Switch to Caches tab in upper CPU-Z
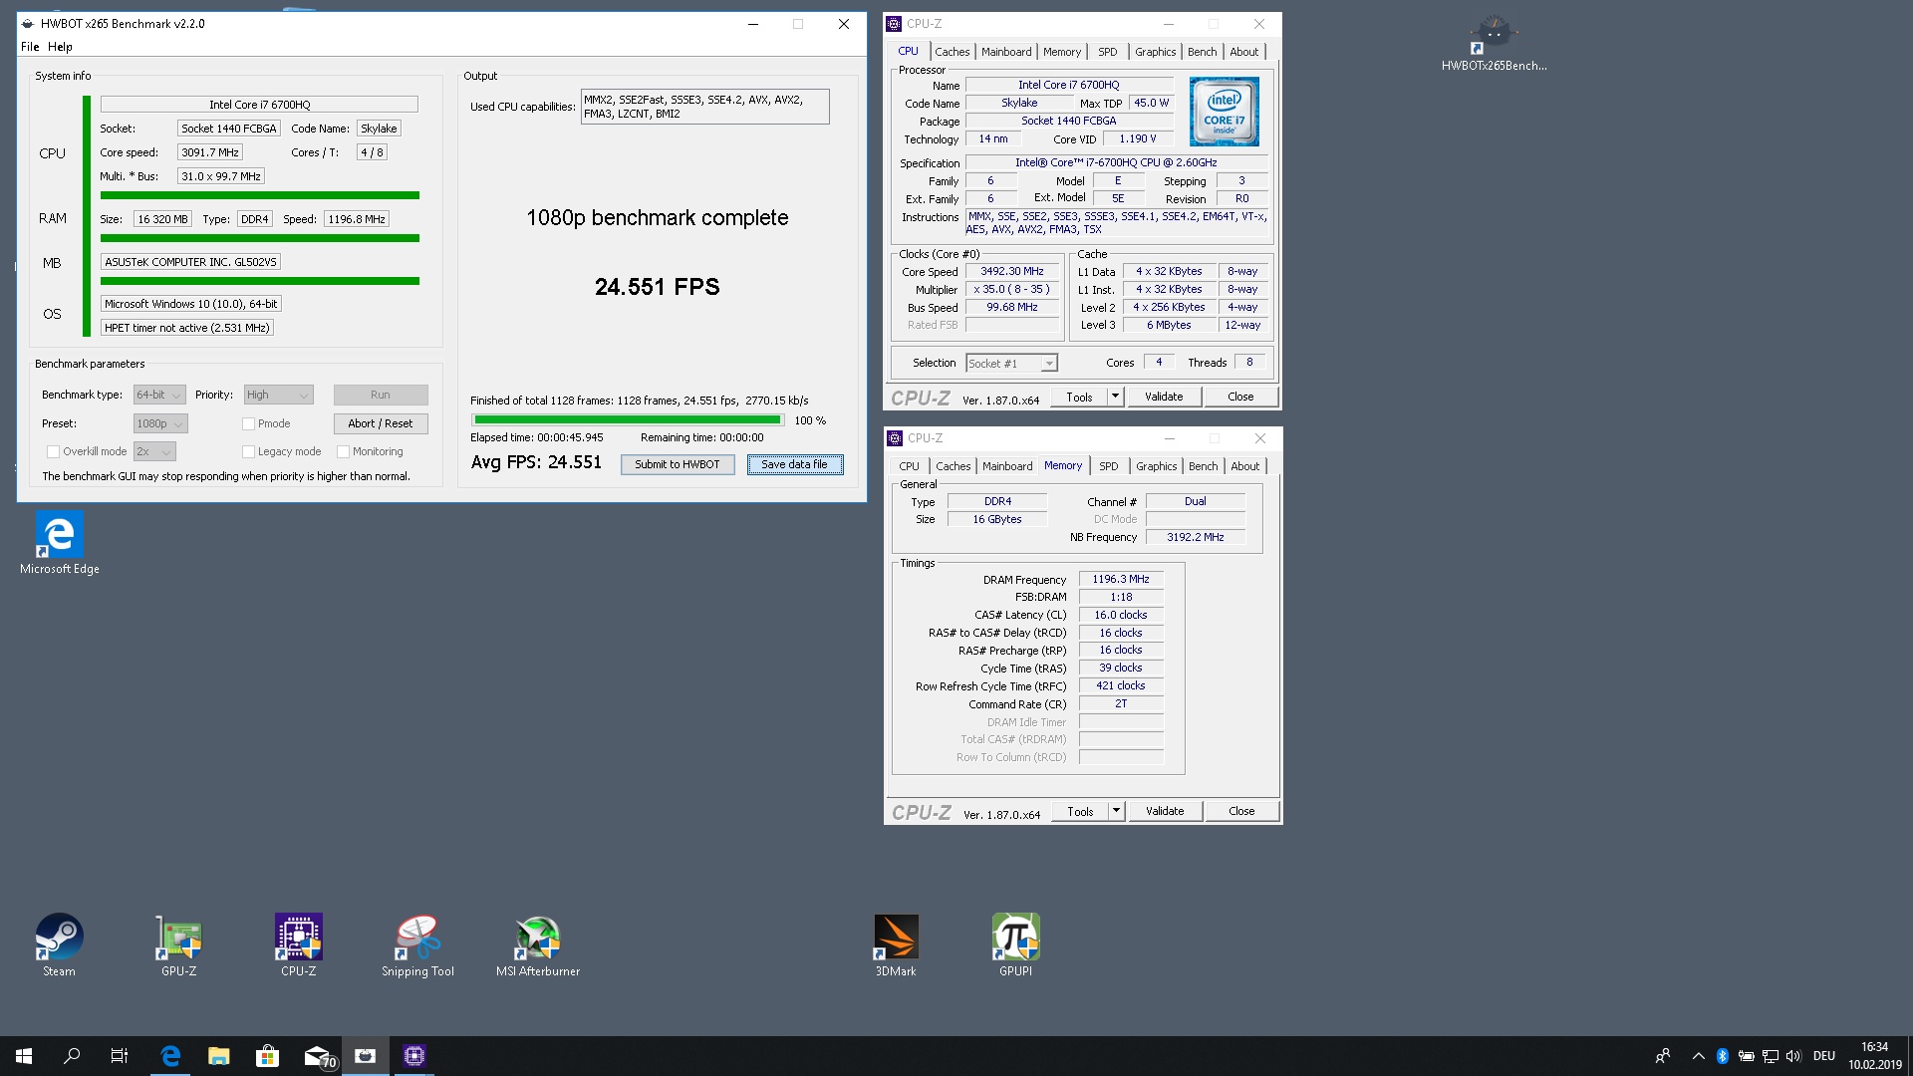 point(952,52)
